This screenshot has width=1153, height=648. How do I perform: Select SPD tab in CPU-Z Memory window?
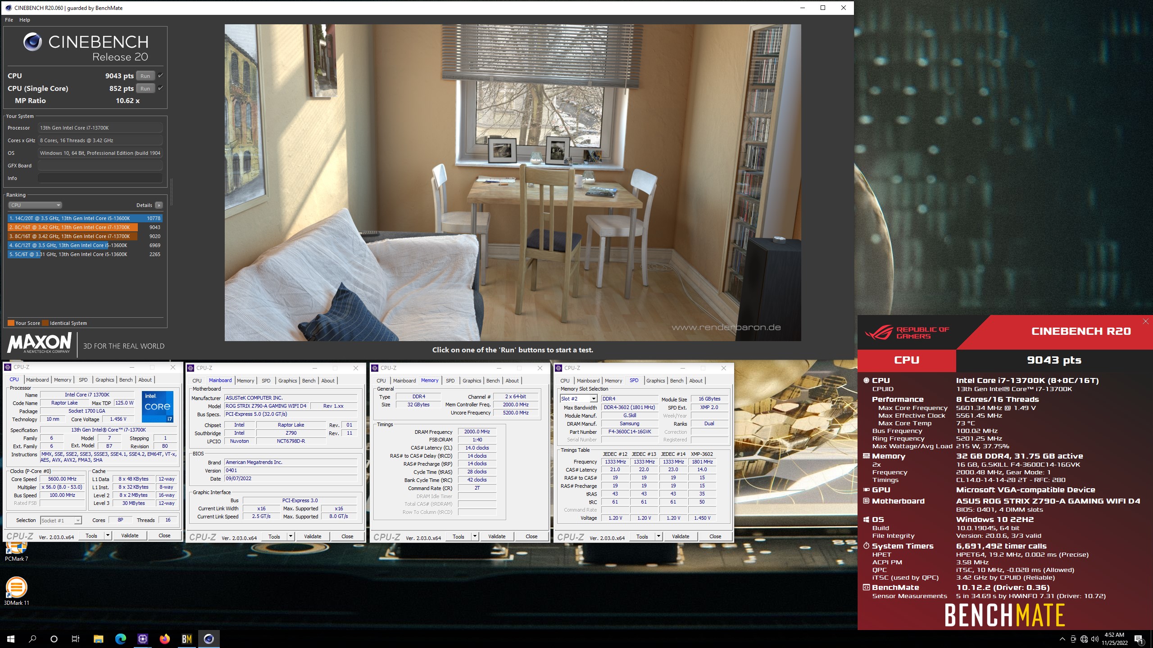pos(450,381)
